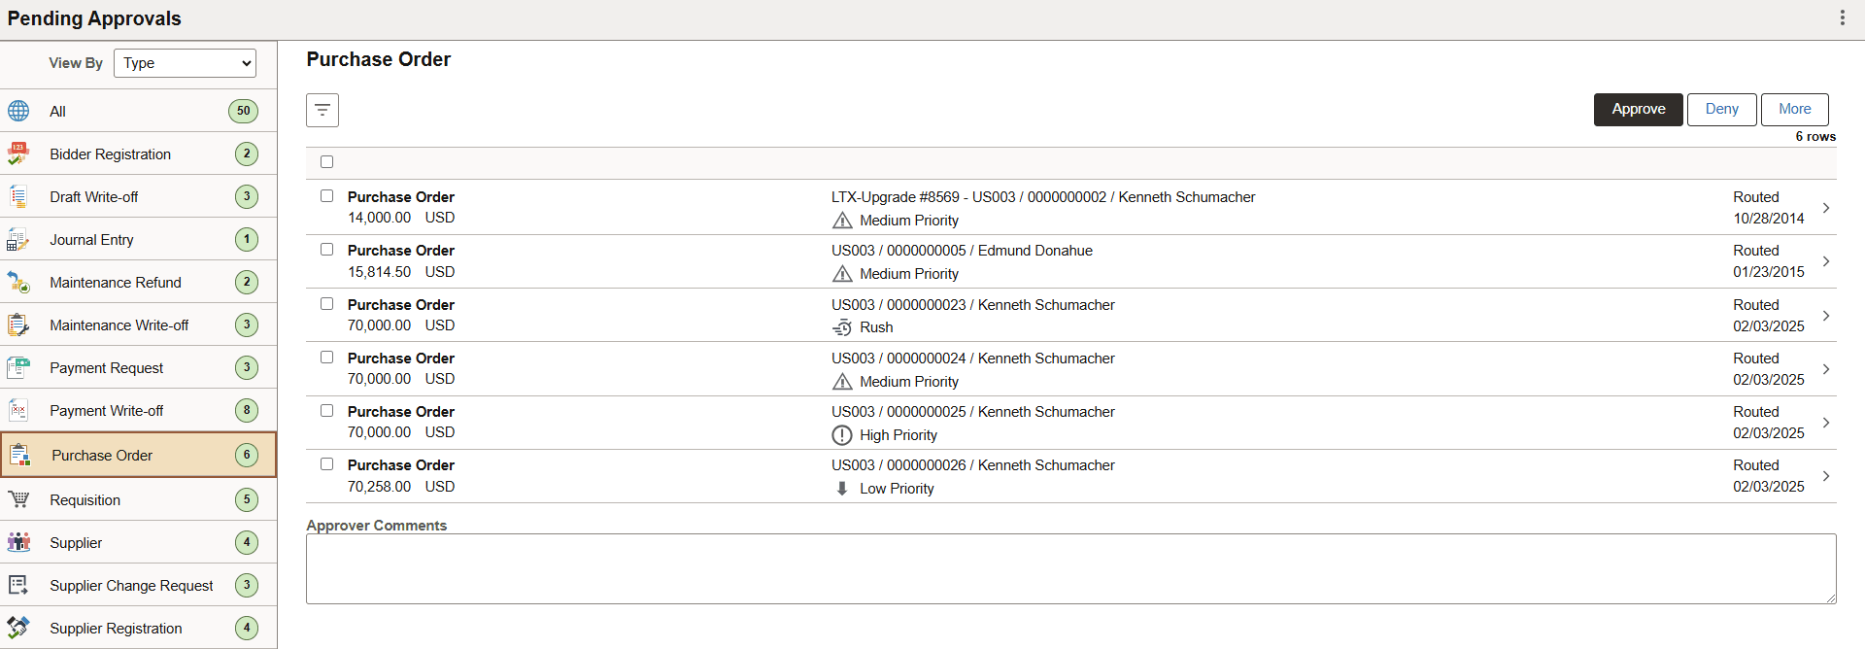Click the Approve button
1865x649 pixels.
click(x=1638, y=109)
